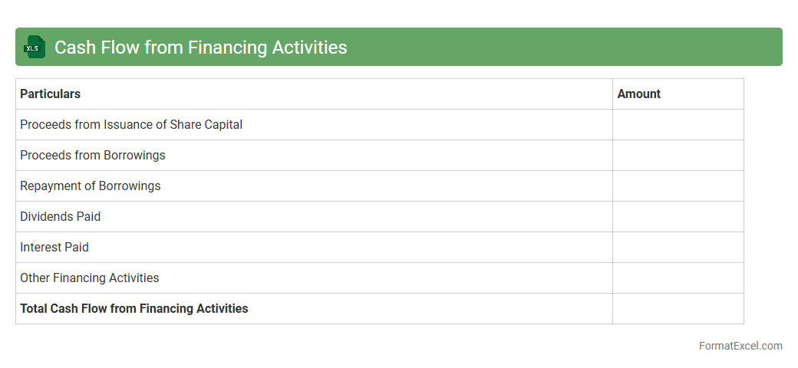Select the Total Cash Flow amount cell

678,308
